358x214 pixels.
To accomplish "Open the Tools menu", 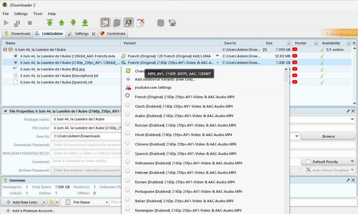I will (38, 14).
